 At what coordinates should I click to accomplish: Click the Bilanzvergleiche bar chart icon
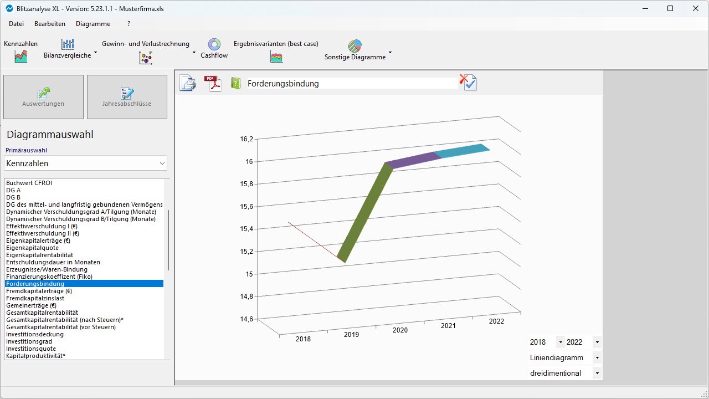(68, 44)
